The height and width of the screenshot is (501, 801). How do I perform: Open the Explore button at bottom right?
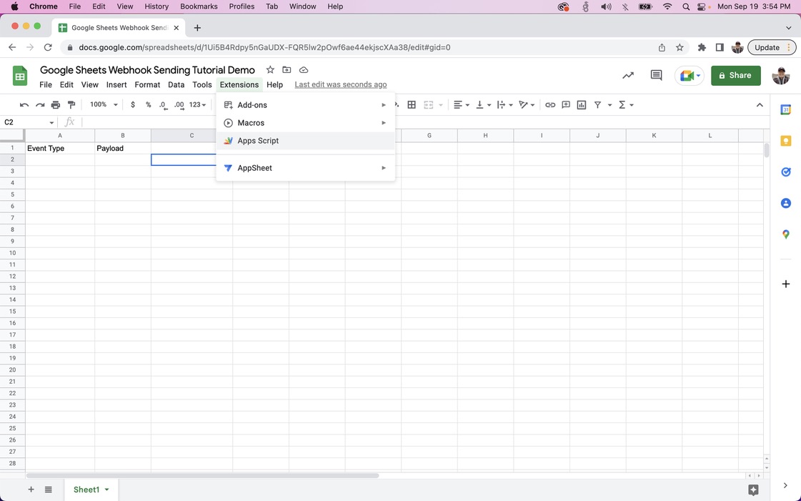[x=753, y=490]
